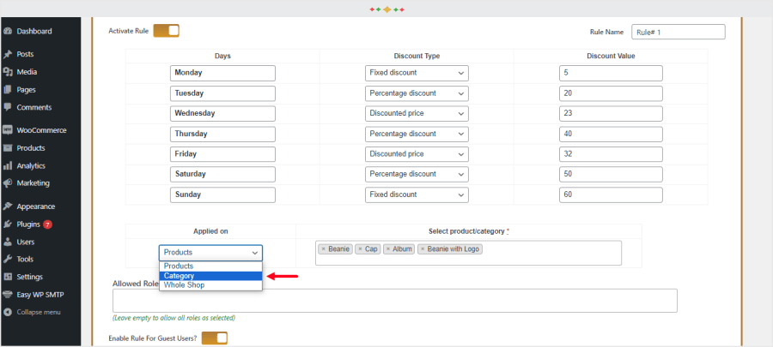Open Easy WP SMTP sidebar link
Screen dimensions: 773x347
[x=40, y=295]
